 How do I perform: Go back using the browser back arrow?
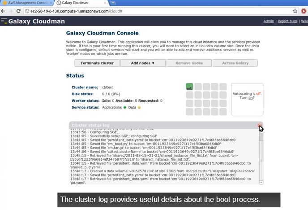[x=4, y=11]
